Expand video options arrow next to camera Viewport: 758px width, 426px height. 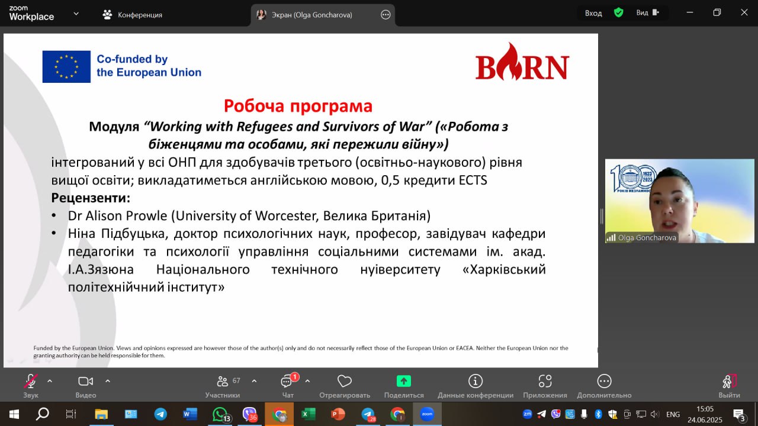pyautogui.click(x=108, y=381)
